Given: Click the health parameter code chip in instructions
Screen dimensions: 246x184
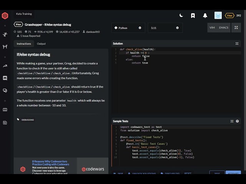Looking at the screenshot, I should coord(72,100).
